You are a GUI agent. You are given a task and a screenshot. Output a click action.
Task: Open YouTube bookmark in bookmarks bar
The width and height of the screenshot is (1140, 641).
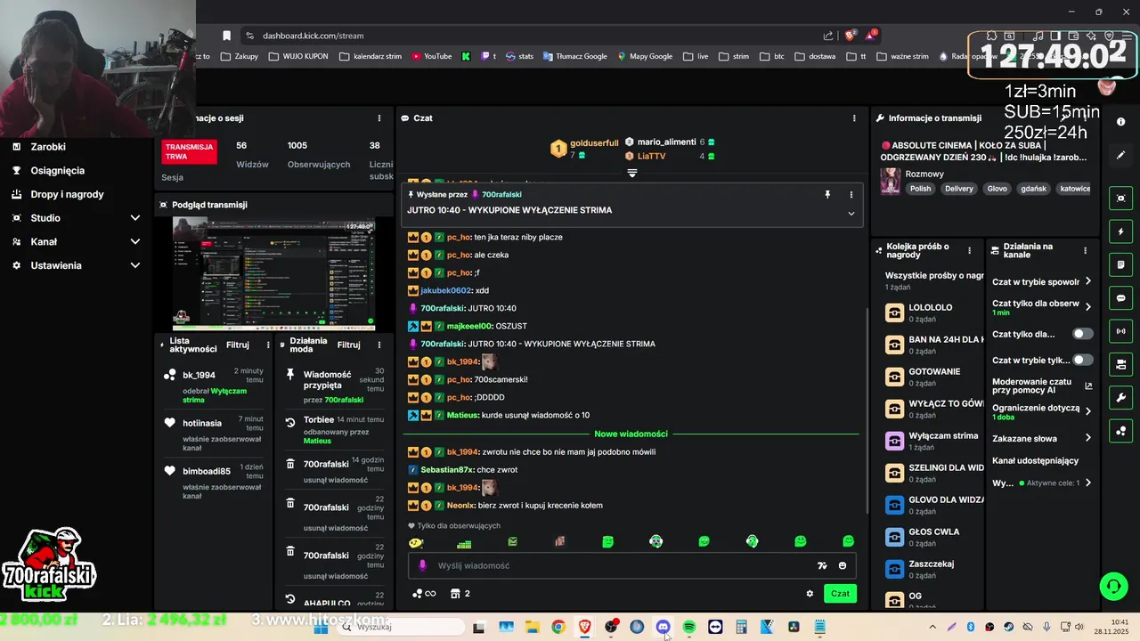coord(431,56)
